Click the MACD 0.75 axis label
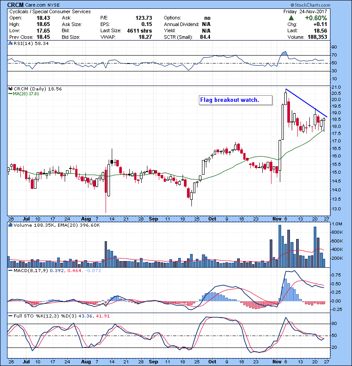The height and width of the screenshot is (366, 352). pos(336,275)
